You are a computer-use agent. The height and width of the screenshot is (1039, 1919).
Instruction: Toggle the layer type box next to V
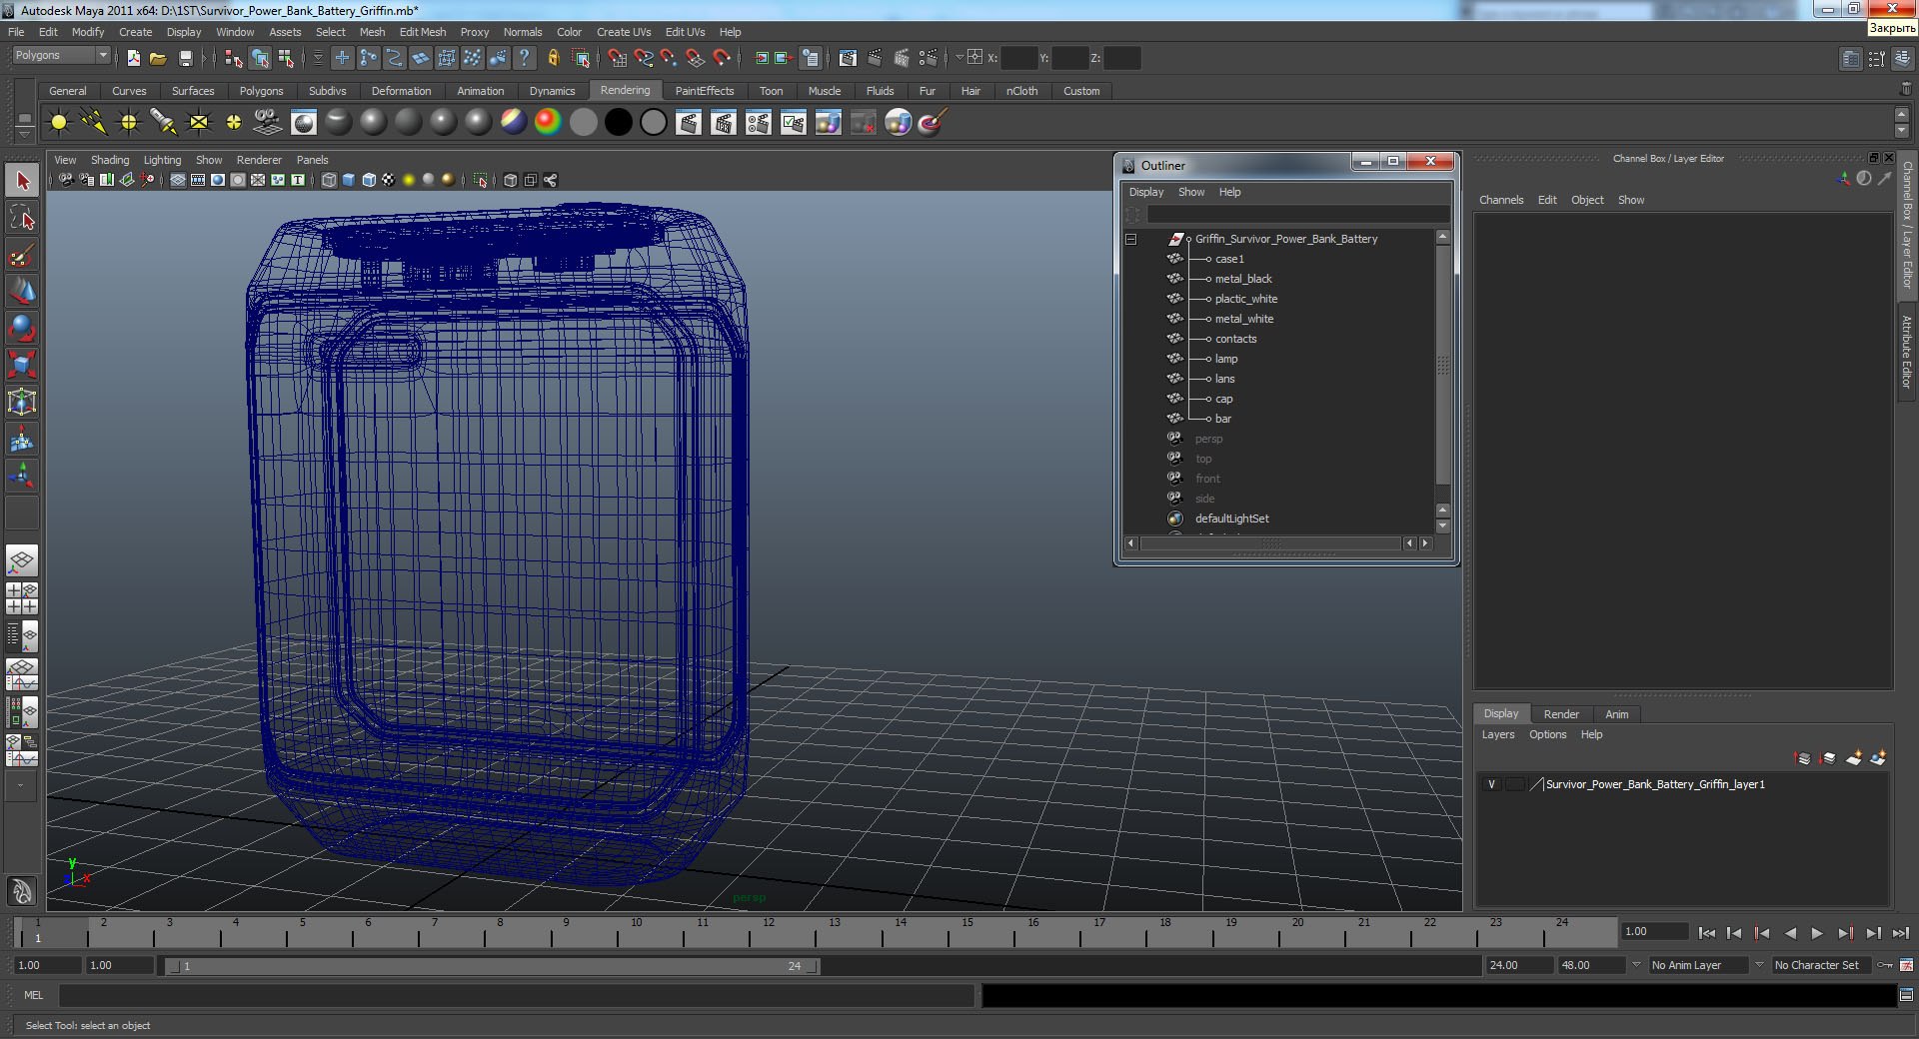tap(1515, 785)
